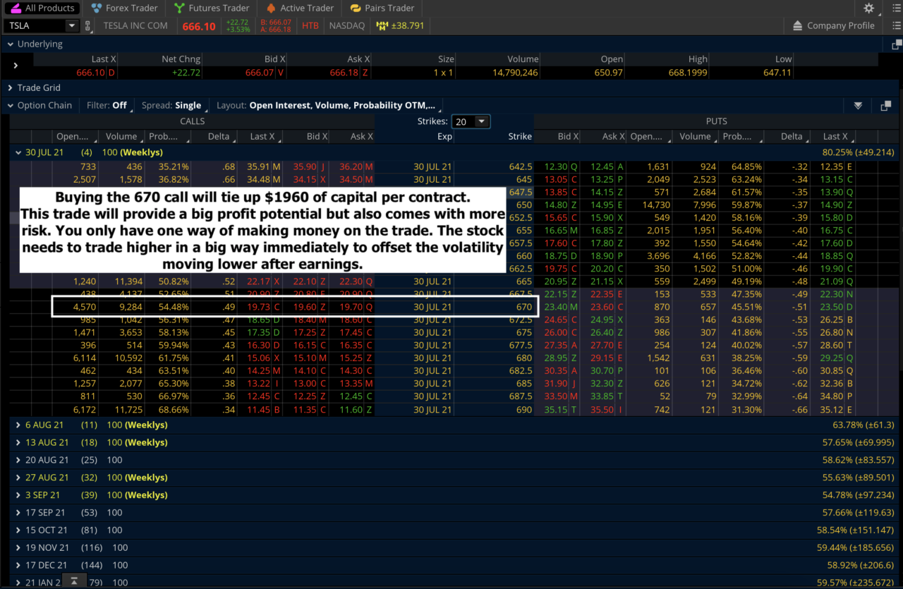Collapse the 30 JUL 21 expiration
The width and height of the screenshot is (903, 589).
point(18,152)
